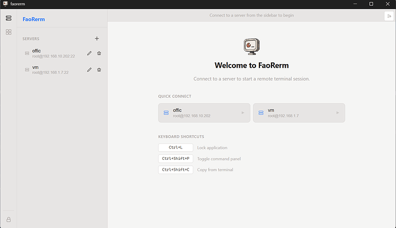This screenshot has height=228, width=396.
Task: Edit the offic server entry
Action: point(89,53)
